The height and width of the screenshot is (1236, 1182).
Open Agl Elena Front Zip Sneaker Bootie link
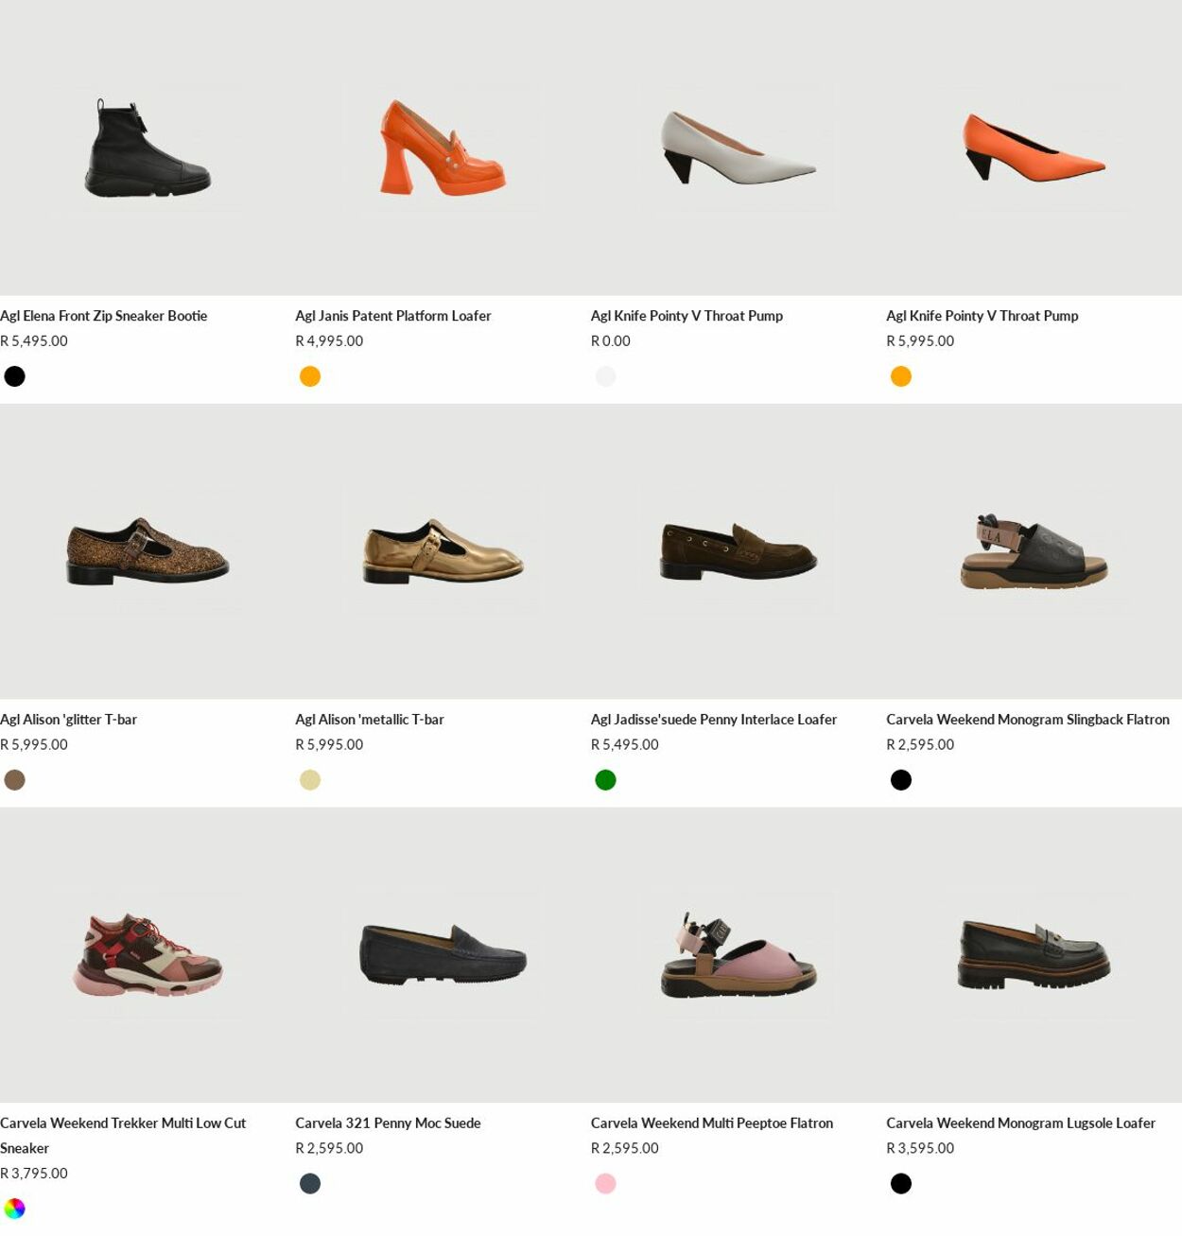104,316
